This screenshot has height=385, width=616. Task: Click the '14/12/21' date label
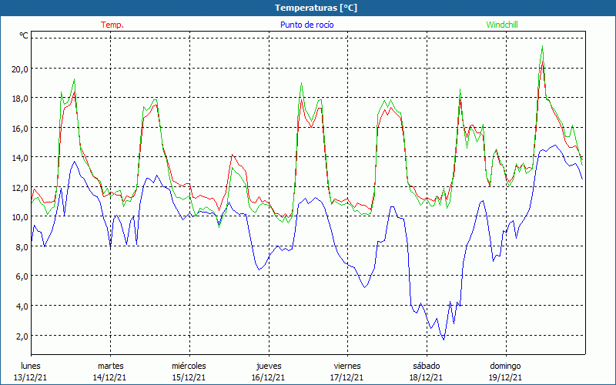coord(109,377)
